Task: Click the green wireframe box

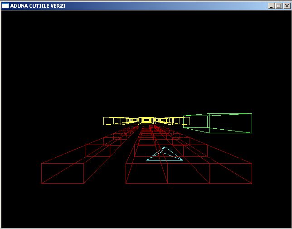Action: 218,123
